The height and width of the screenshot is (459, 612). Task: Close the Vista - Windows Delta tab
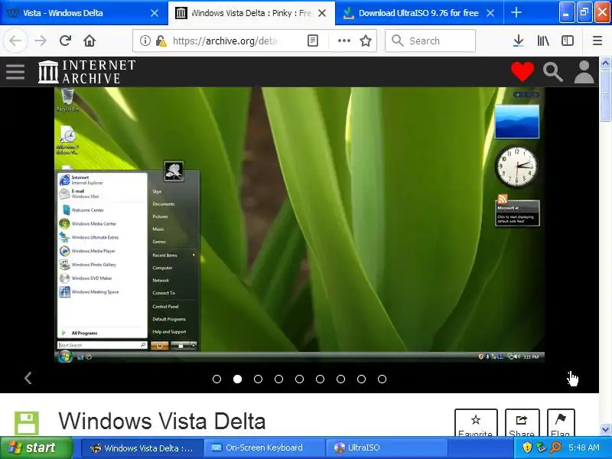click(155, 13)
